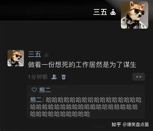Tap meditation status icon beside large 三五 header

click(x=113, y=12)
